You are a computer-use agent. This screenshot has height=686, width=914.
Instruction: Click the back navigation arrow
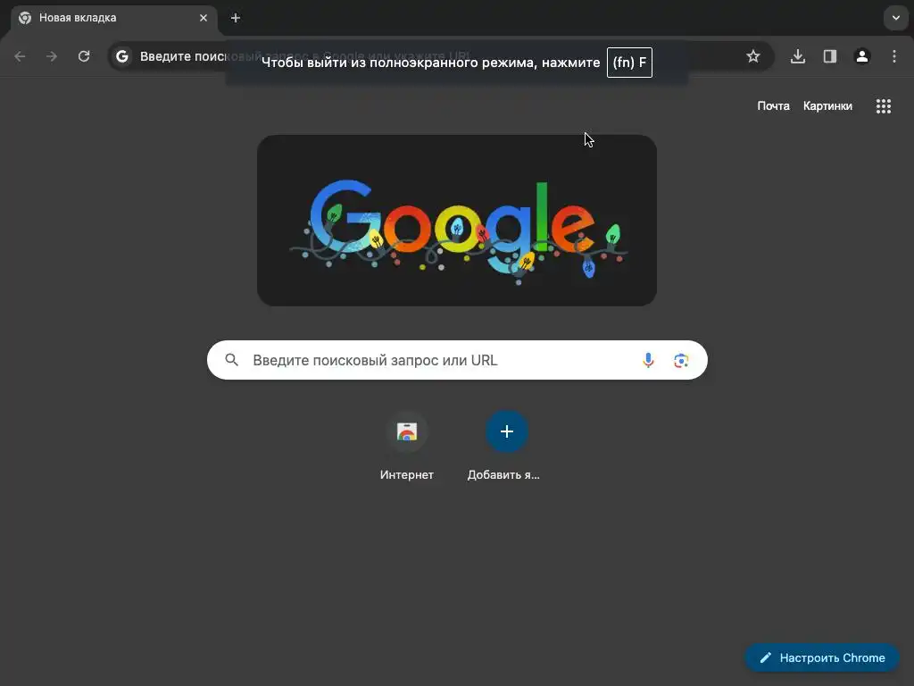click(20, 56)
